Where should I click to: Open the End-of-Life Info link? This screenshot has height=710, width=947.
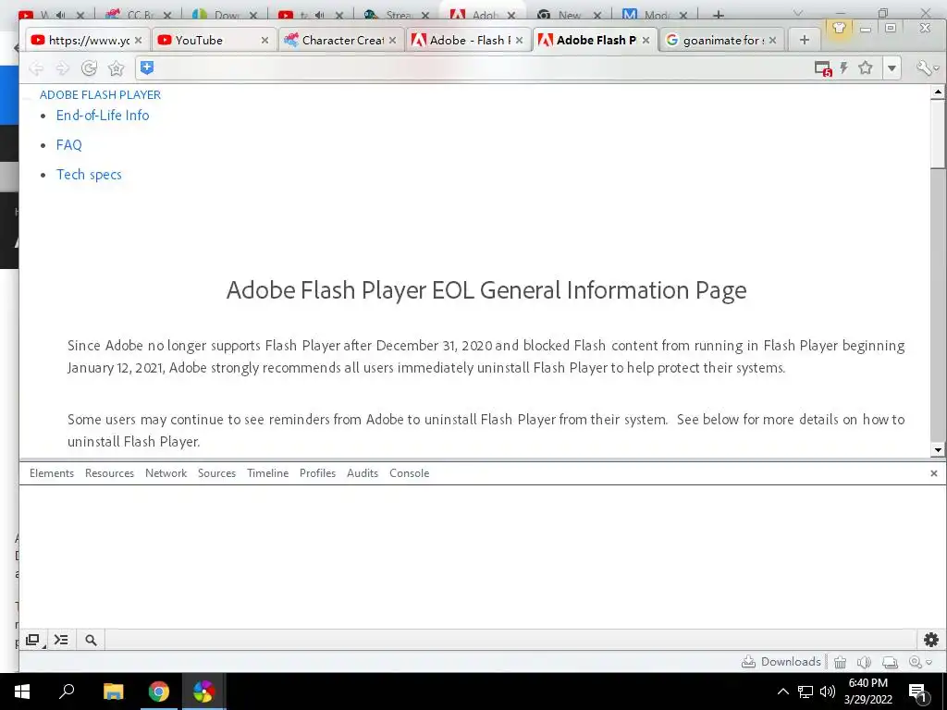pyautogui.click(x=103, y=116)
